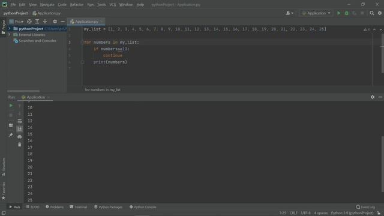Image resolution: width=384 pixels, height=216 pixels.
Task: Click the Select Opened File target icon
Action: click(29, 22)
